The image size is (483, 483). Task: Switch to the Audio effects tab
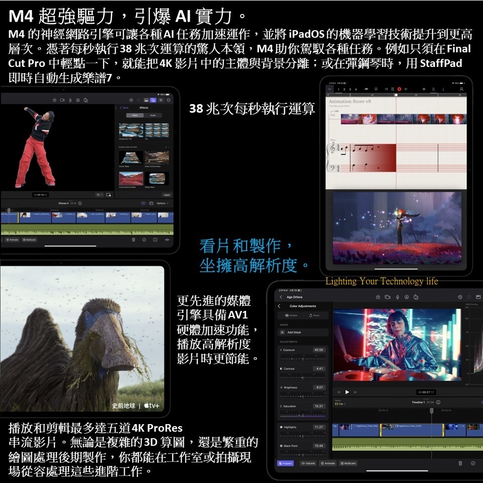point(153,115)
